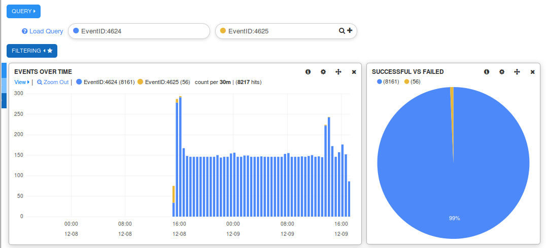
Task: Open color picker dot for EventID:4624 query
Action: click(76, 31)
